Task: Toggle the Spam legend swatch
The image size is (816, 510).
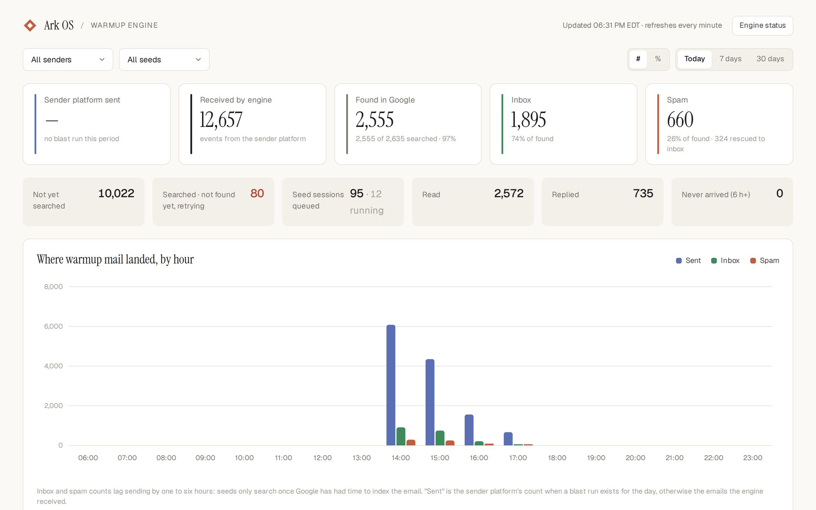Action: (753, 261)
